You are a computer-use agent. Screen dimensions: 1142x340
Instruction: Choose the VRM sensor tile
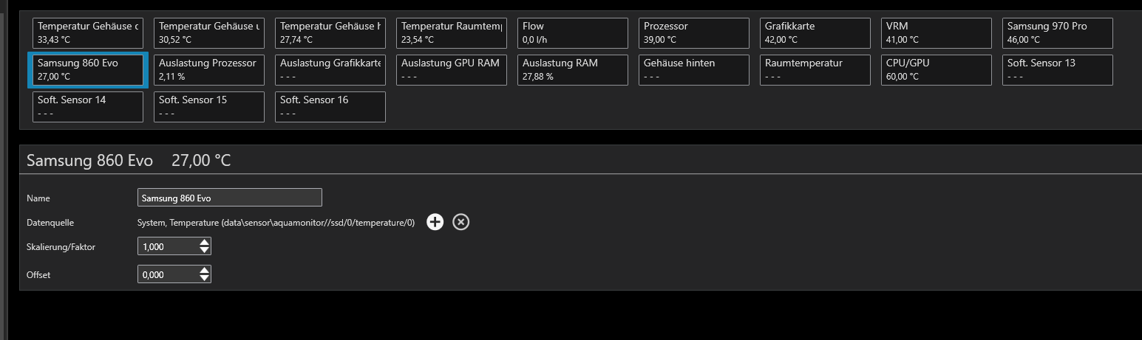click(x=937, y=33)
